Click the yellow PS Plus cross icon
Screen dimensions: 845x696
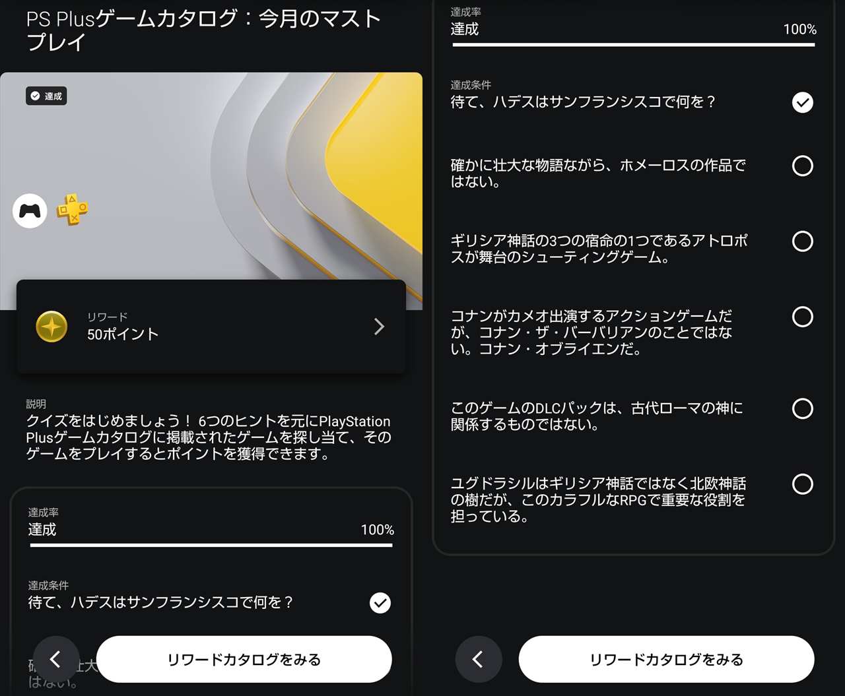pyautogui.click(x=73, y=209)
